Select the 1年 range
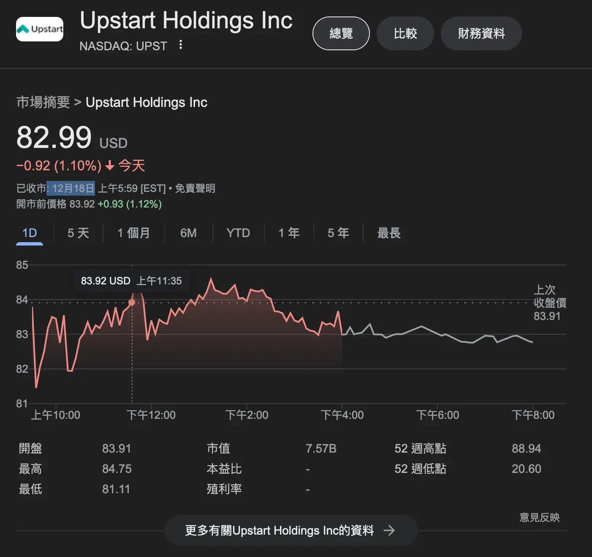 click(289, 233)
